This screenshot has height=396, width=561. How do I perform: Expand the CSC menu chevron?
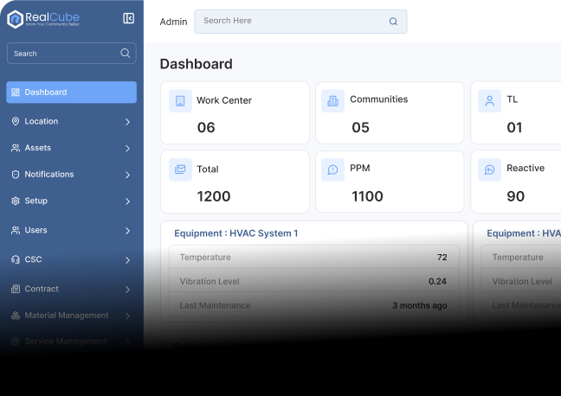[x=128, y=260]
